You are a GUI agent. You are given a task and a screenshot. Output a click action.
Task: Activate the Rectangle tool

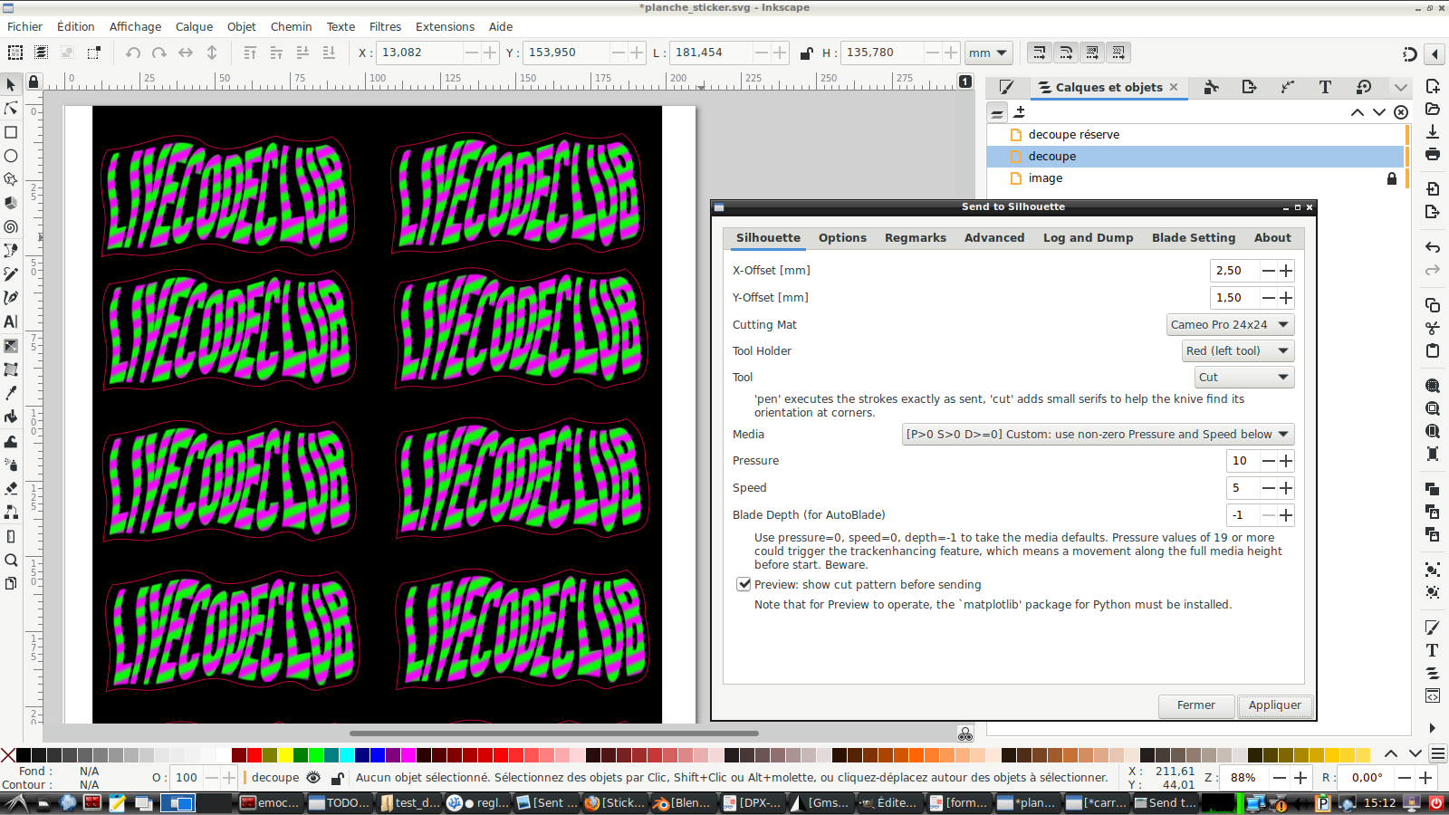point(11,132)
